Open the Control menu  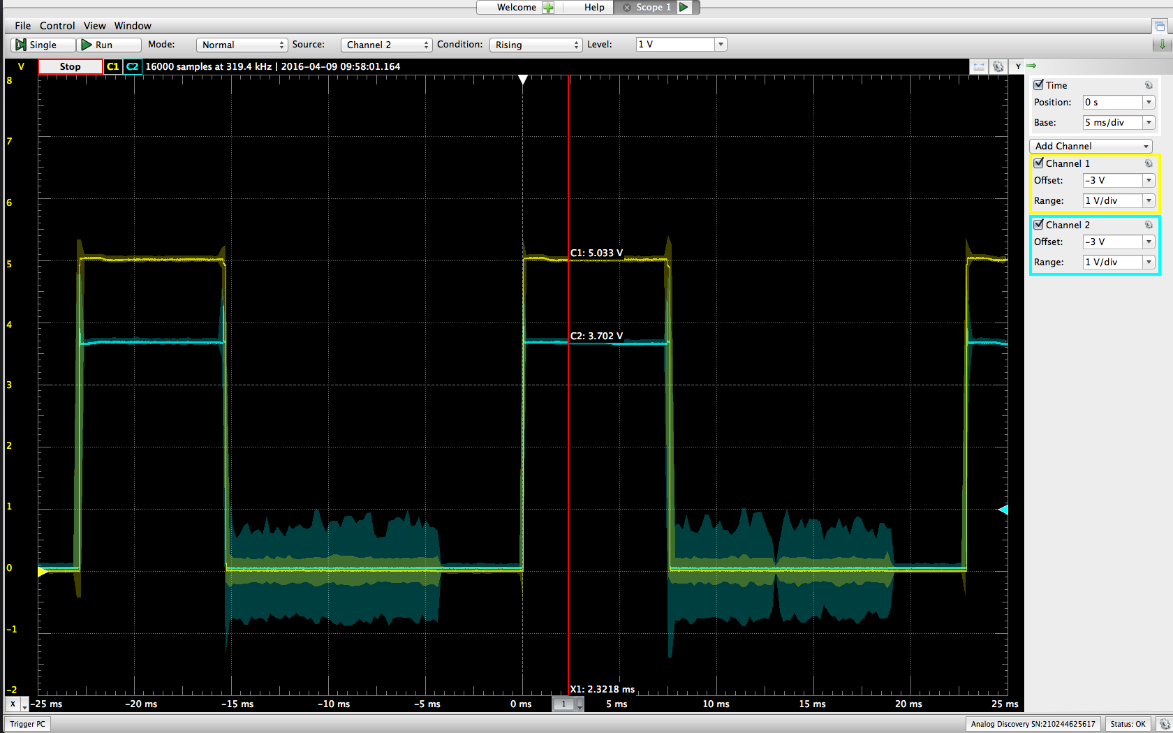coord(57,26)
